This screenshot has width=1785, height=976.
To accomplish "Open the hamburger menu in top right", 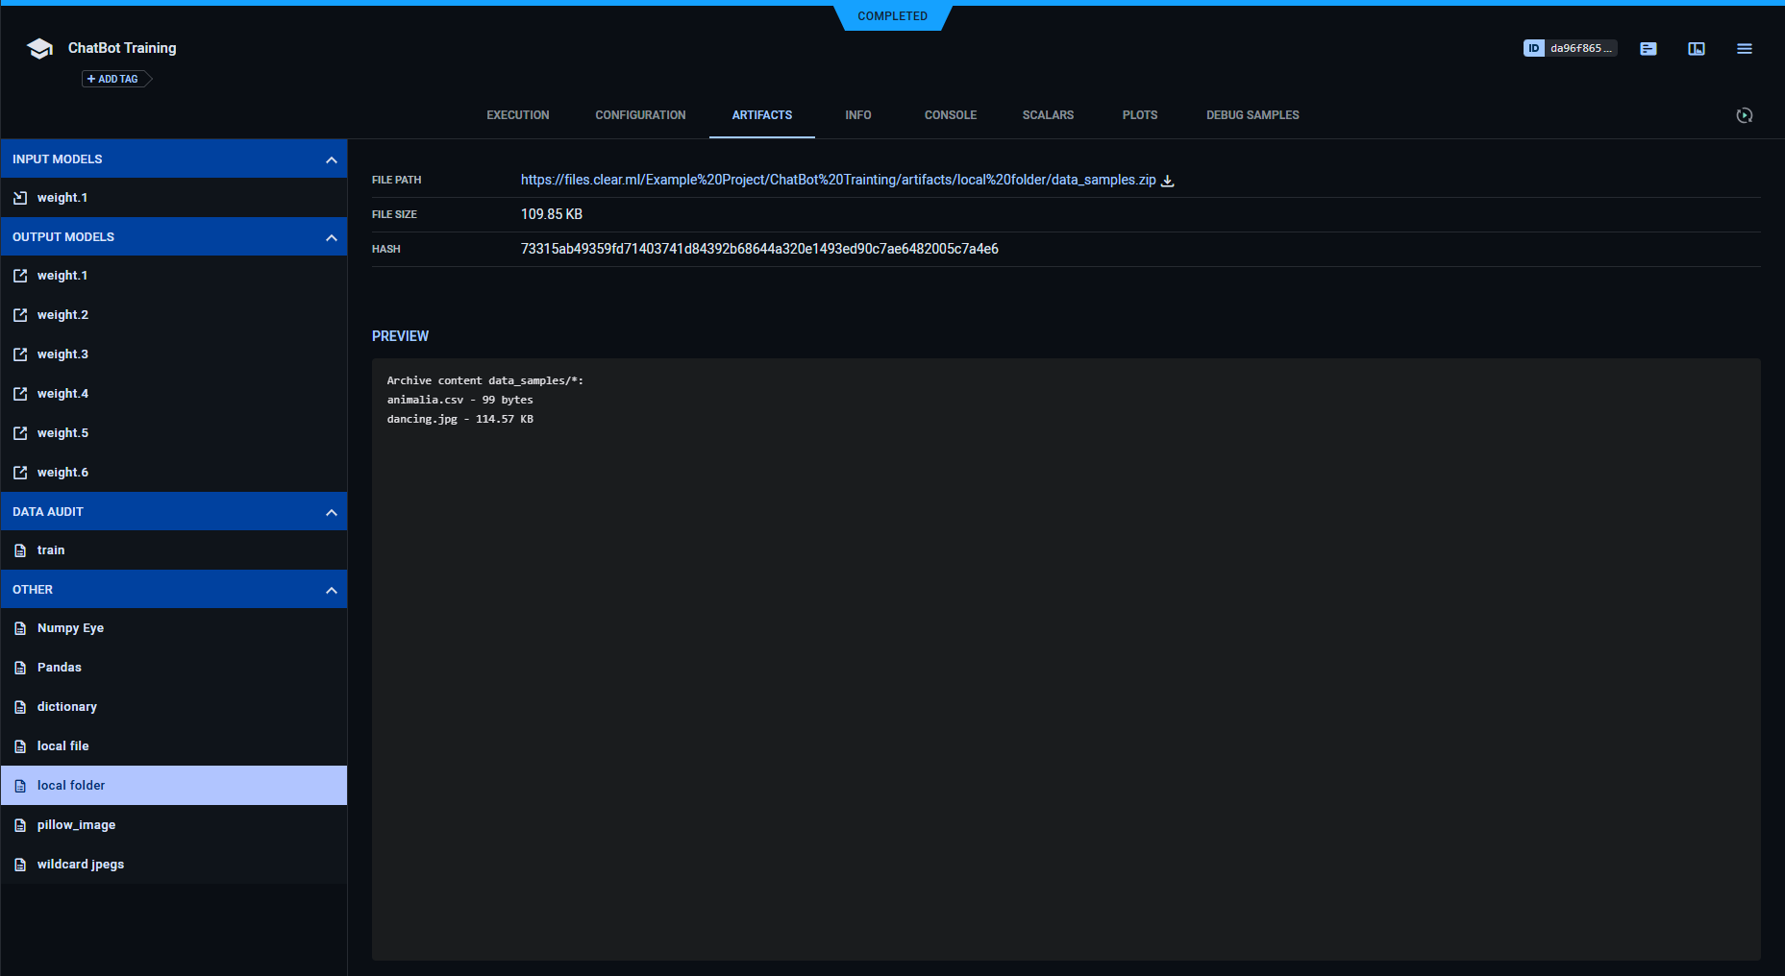I will click(x=1745, y=49).
